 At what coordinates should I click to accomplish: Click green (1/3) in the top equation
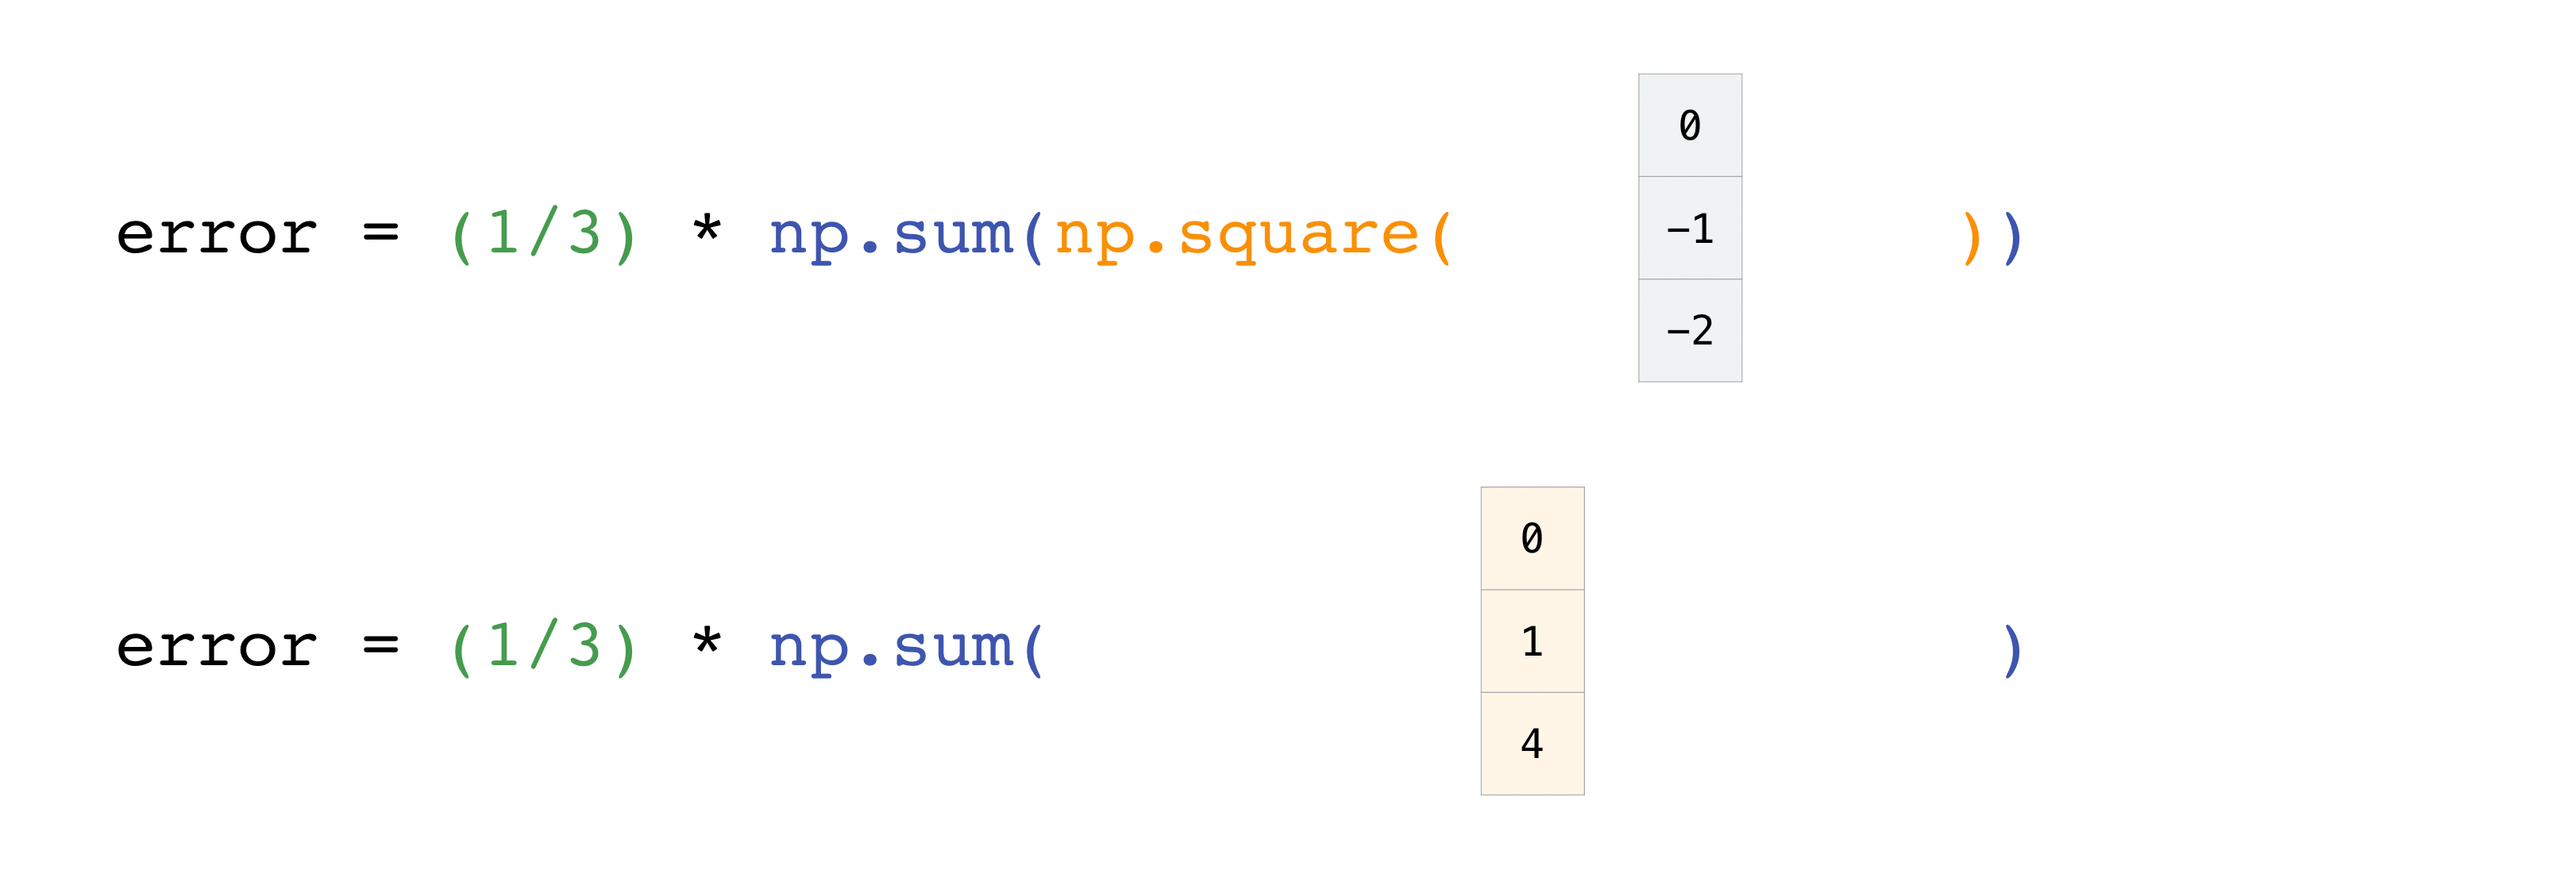(x=543, y=236)
